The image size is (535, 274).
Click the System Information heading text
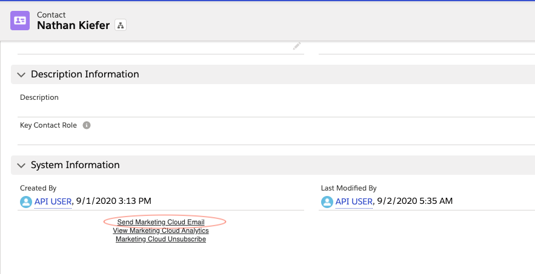(75, 165)
